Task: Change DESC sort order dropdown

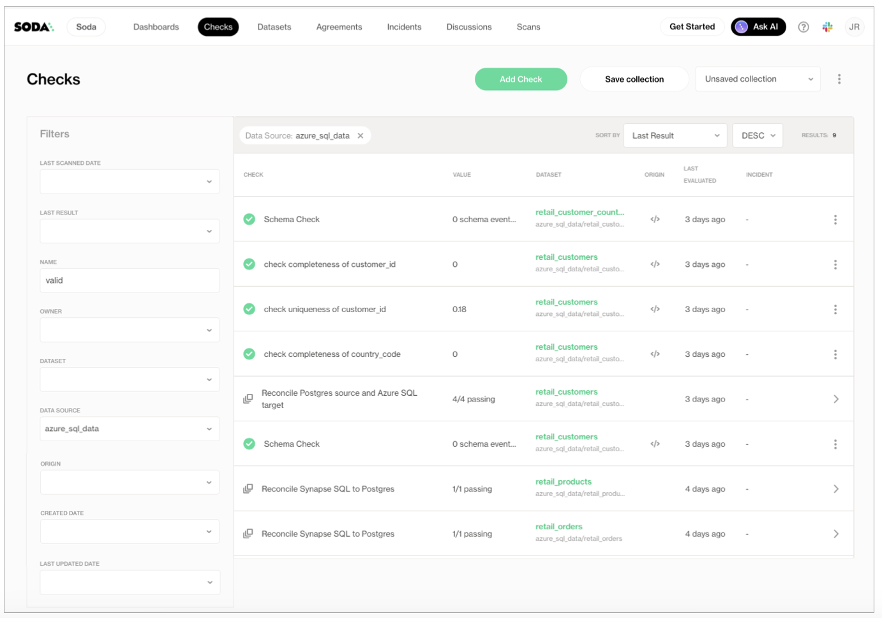Action: coord(758,136)
